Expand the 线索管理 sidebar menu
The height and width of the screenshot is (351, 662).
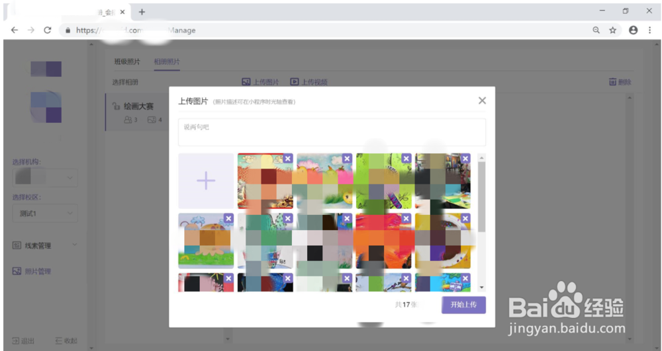point(45,245)
